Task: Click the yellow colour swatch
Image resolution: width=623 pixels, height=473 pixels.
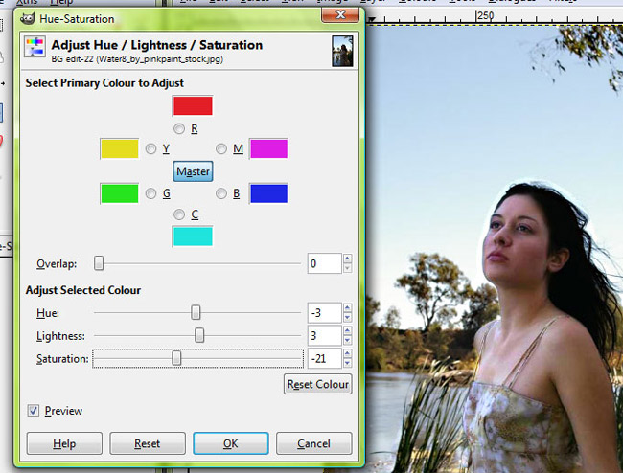Action: pos(120,148)
